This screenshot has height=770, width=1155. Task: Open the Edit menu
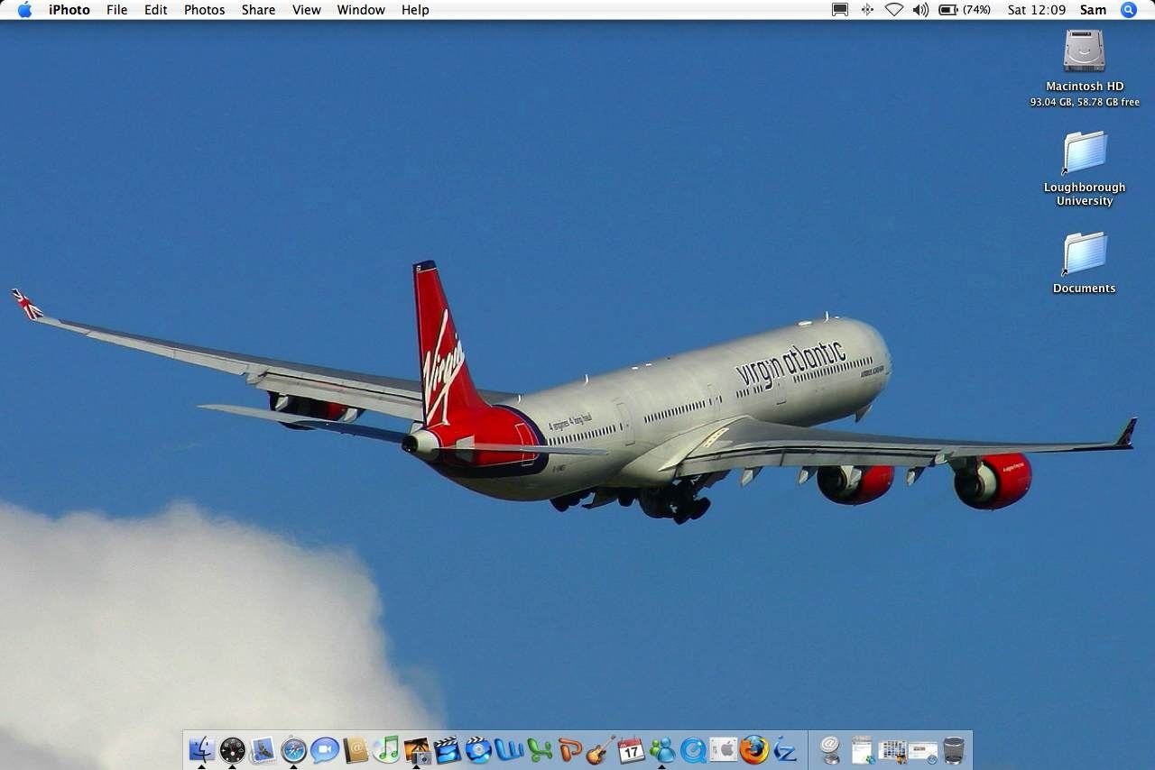(156, 10)
